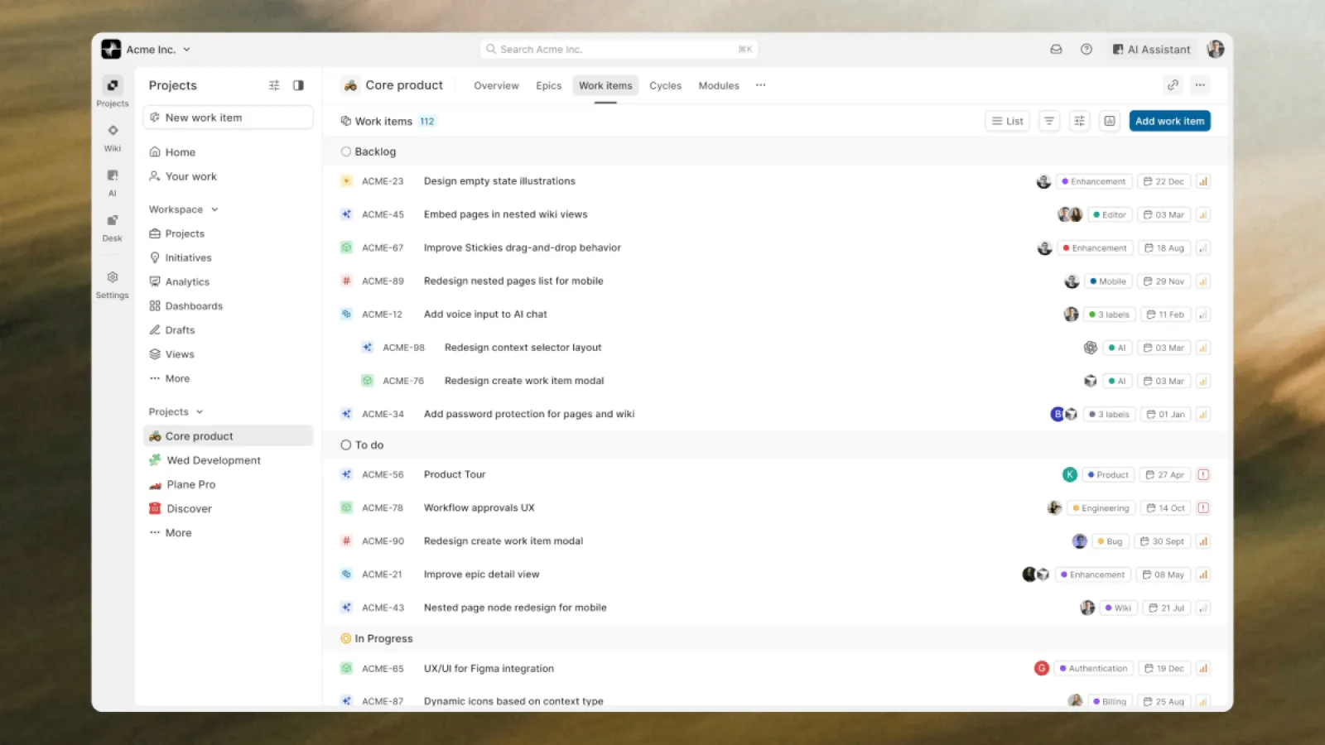This screenshot has height=745, width=1325.
Task: Click the inbox icon in top bar
Action: click(1056, 50)
